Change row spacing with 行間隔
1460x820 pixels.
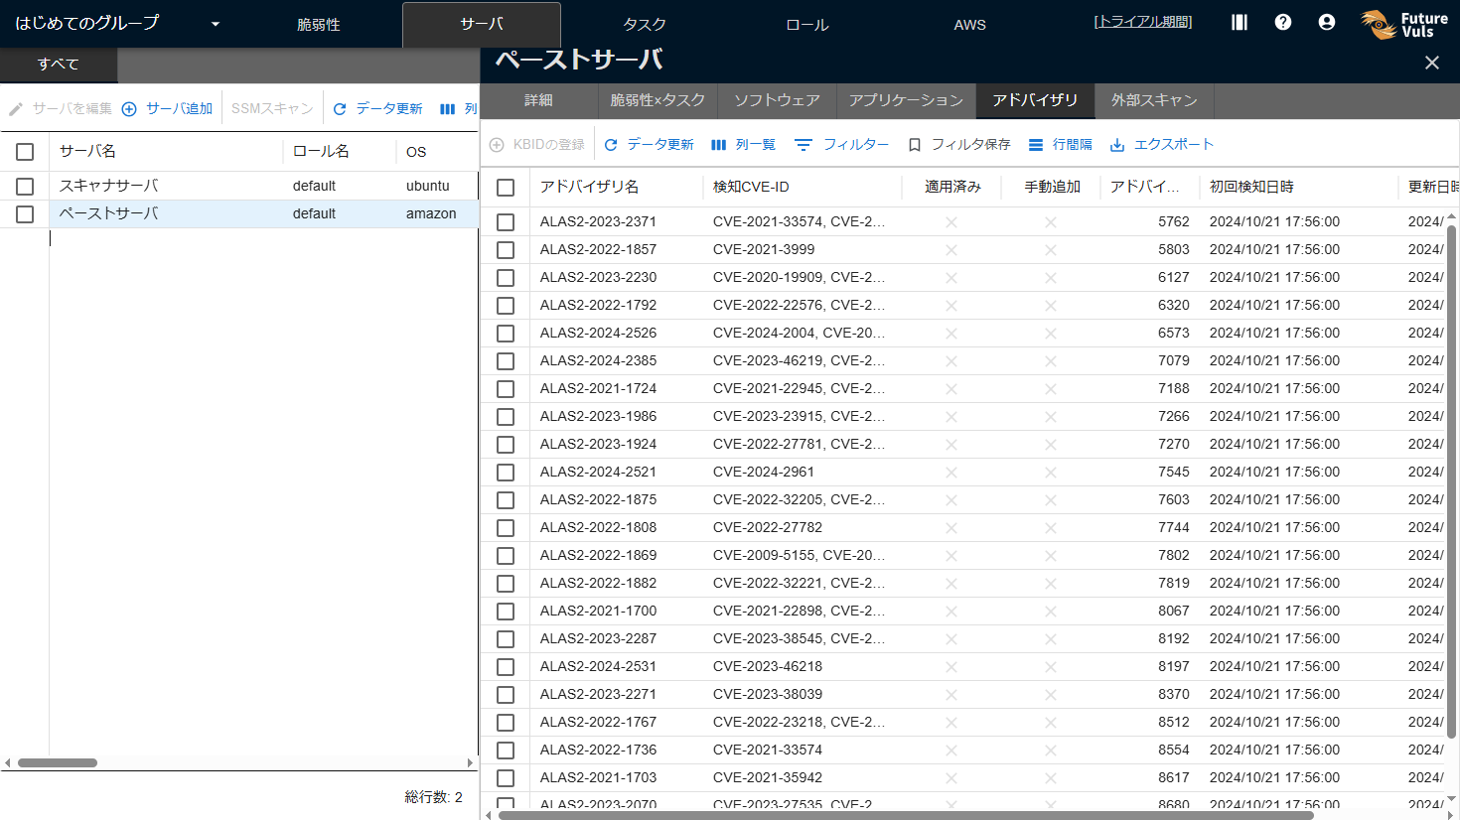pos(1060,144)
